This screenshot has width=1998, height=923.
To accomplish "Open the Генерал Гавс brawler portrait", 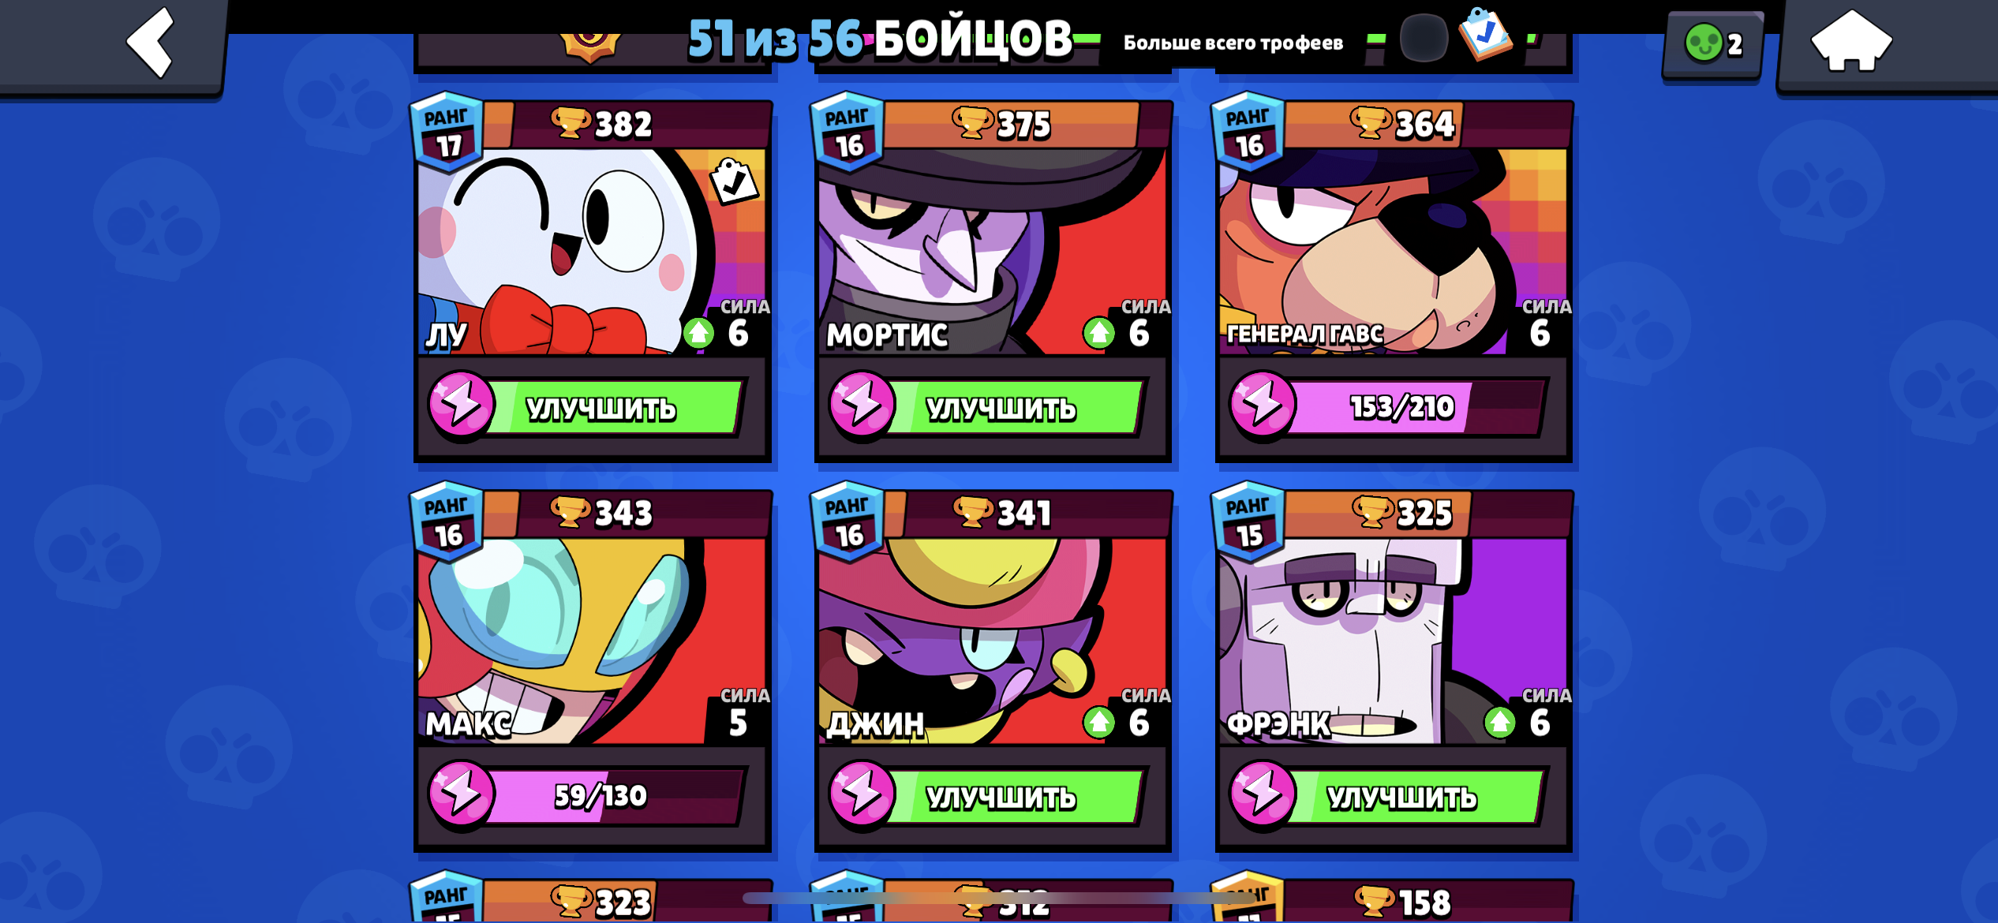I will point(1394,252).
